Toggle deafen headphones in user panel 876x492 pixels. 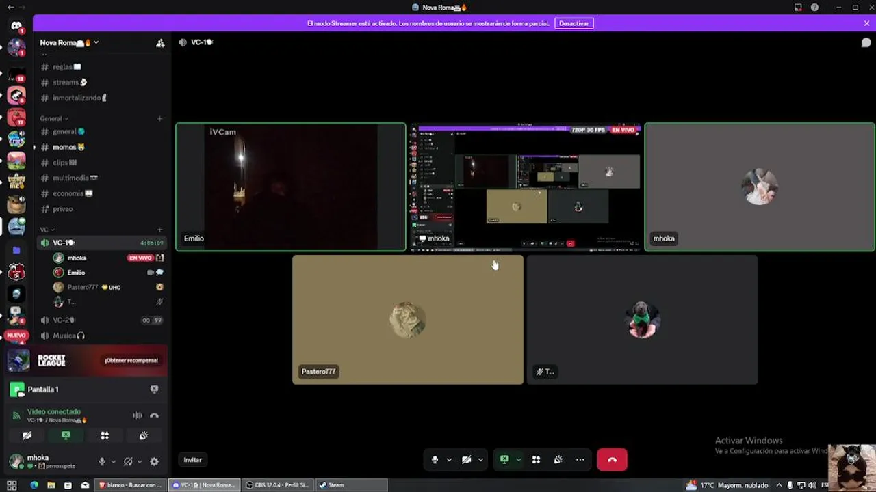click(128, 461)
